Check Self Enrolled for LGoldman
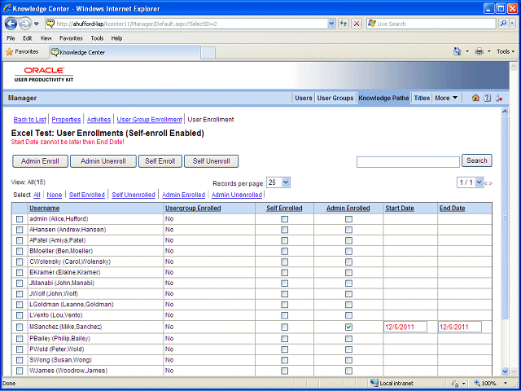Screen dimensions: 521x391 pyautogui.click(x=284, y=305)
